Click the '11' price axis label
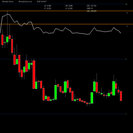Screen dimensions: 133x133 (x=126, y=4)
